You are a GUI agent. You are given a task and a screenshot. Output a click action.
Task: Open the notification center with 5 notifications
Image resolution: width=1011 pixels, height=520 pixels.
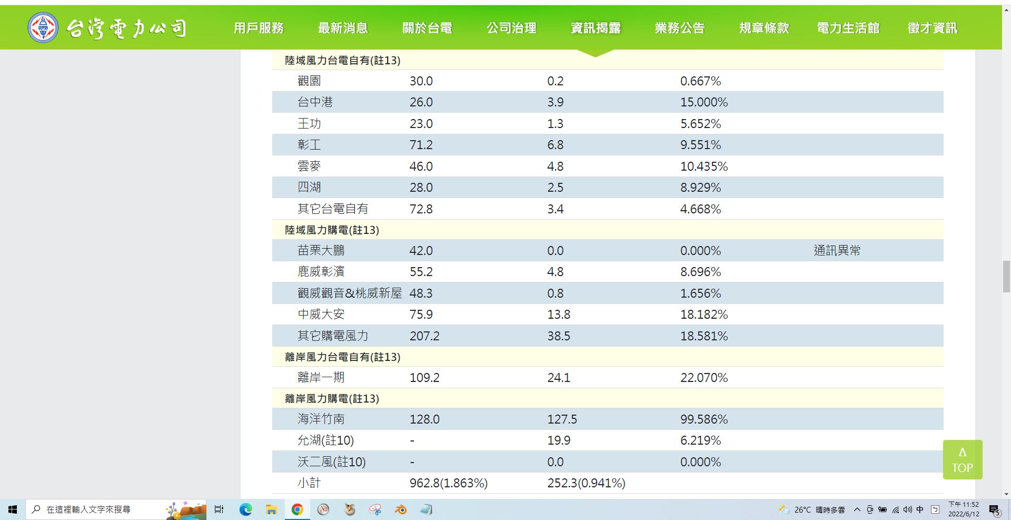coord(994,510)
